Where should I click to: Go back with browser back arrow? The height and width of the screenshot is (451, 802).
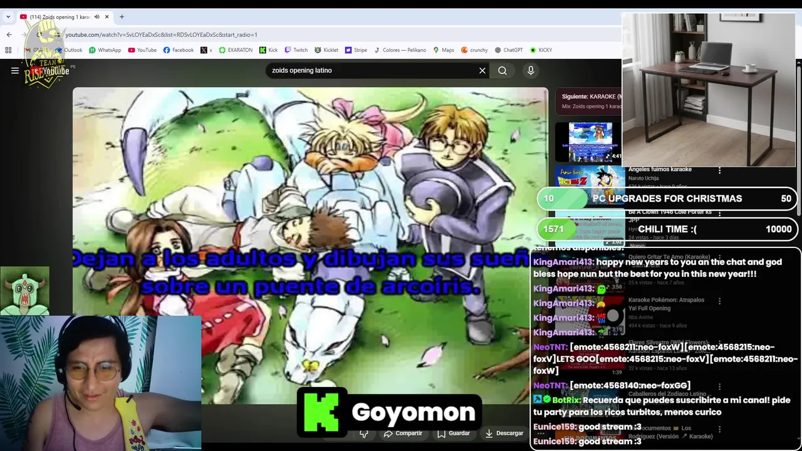tap(9, 34)
